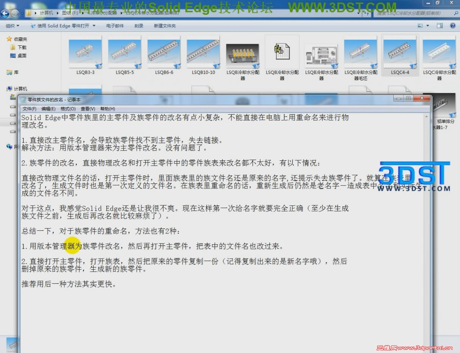The image size is (460, 353).
Task: Click the line starting '1.用版本管理器为族零件改名'
Action: (x=152, y=246)
